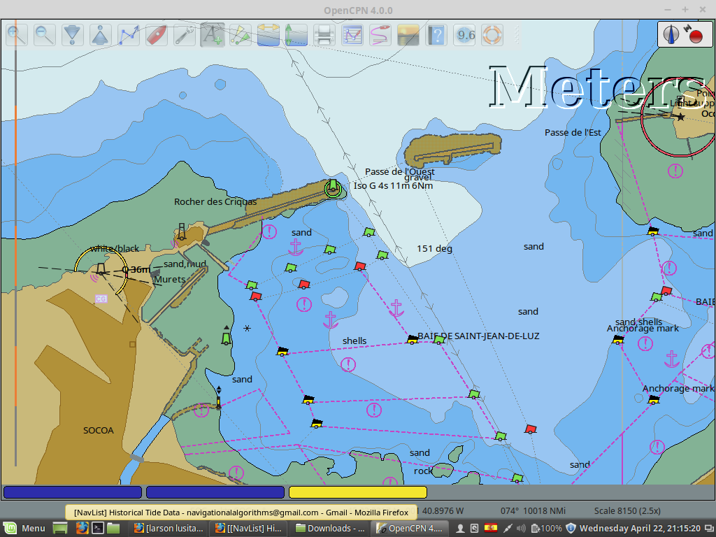Switch to the Downloads taskbar window

[330, 528]
